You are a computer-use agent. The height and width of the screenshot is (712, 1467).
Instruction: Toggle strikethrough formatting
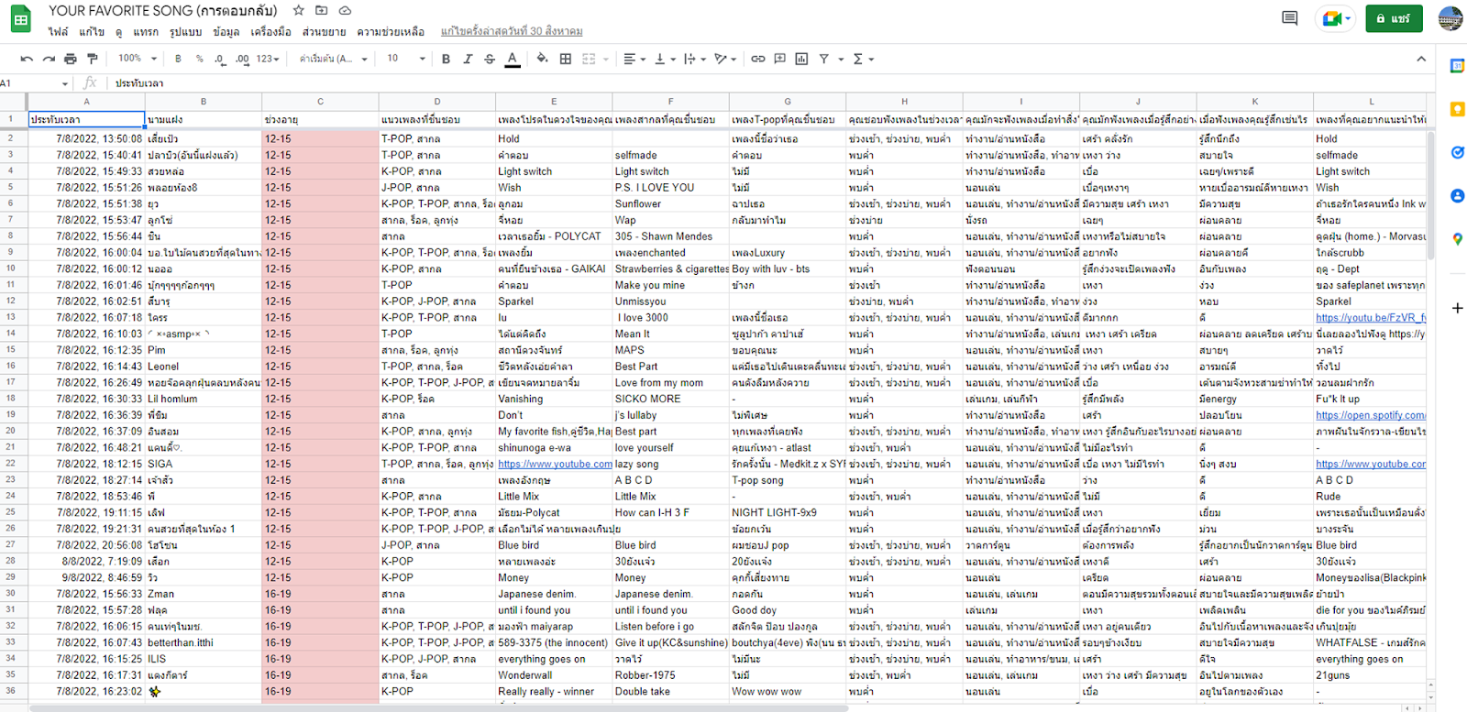490,59
